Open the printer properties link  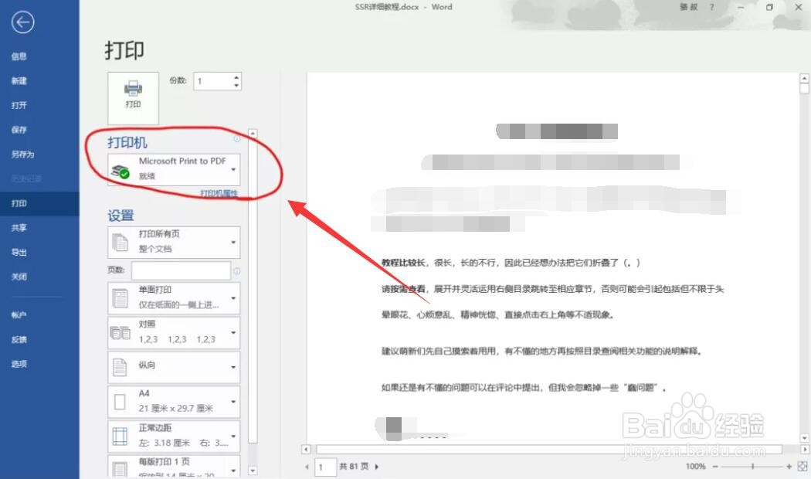[219, 193]
